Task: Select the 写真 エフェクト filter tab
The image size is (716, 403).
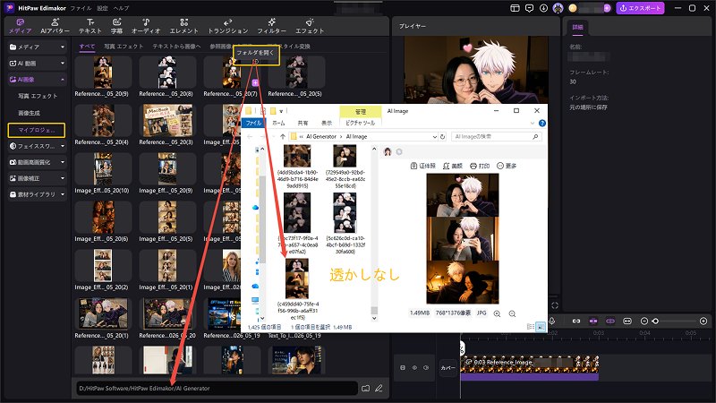Action: [x=124, y=47]
